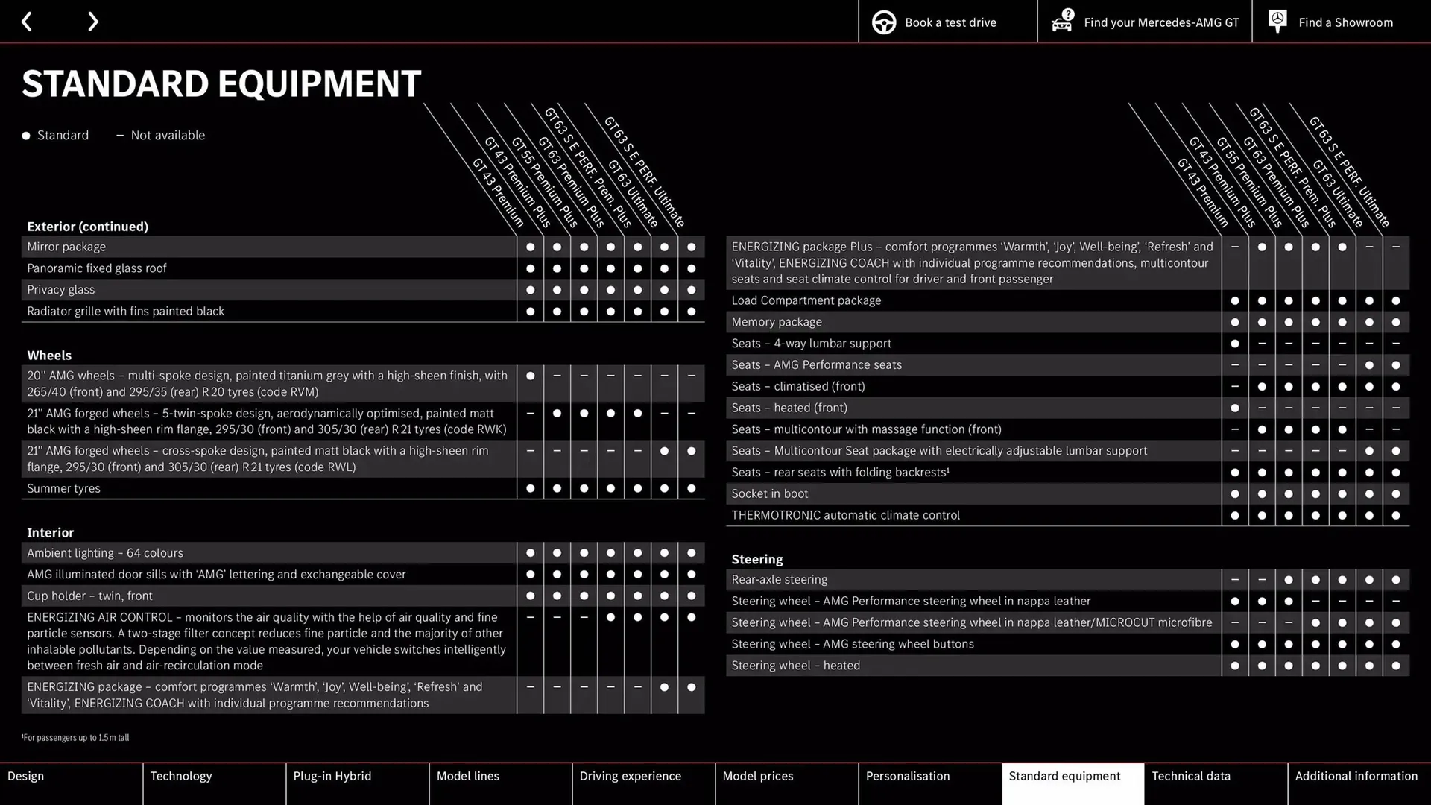
Task: Click Cup holder – twin, front text
Action: pyautogui.click(x=89, y=596)
